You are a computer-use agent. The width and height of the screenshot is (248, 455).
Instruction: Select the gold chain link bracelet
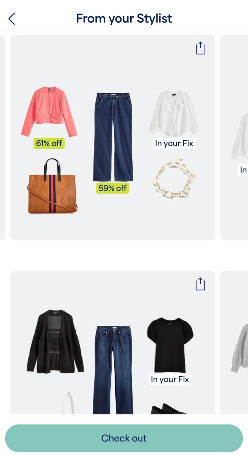click(174, 179)
